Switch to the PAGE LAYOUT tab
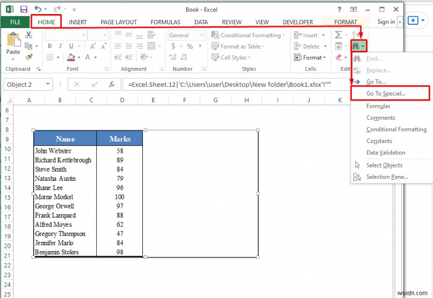The image size is (433, 298). pyautogui.click(x=119, y=22)
